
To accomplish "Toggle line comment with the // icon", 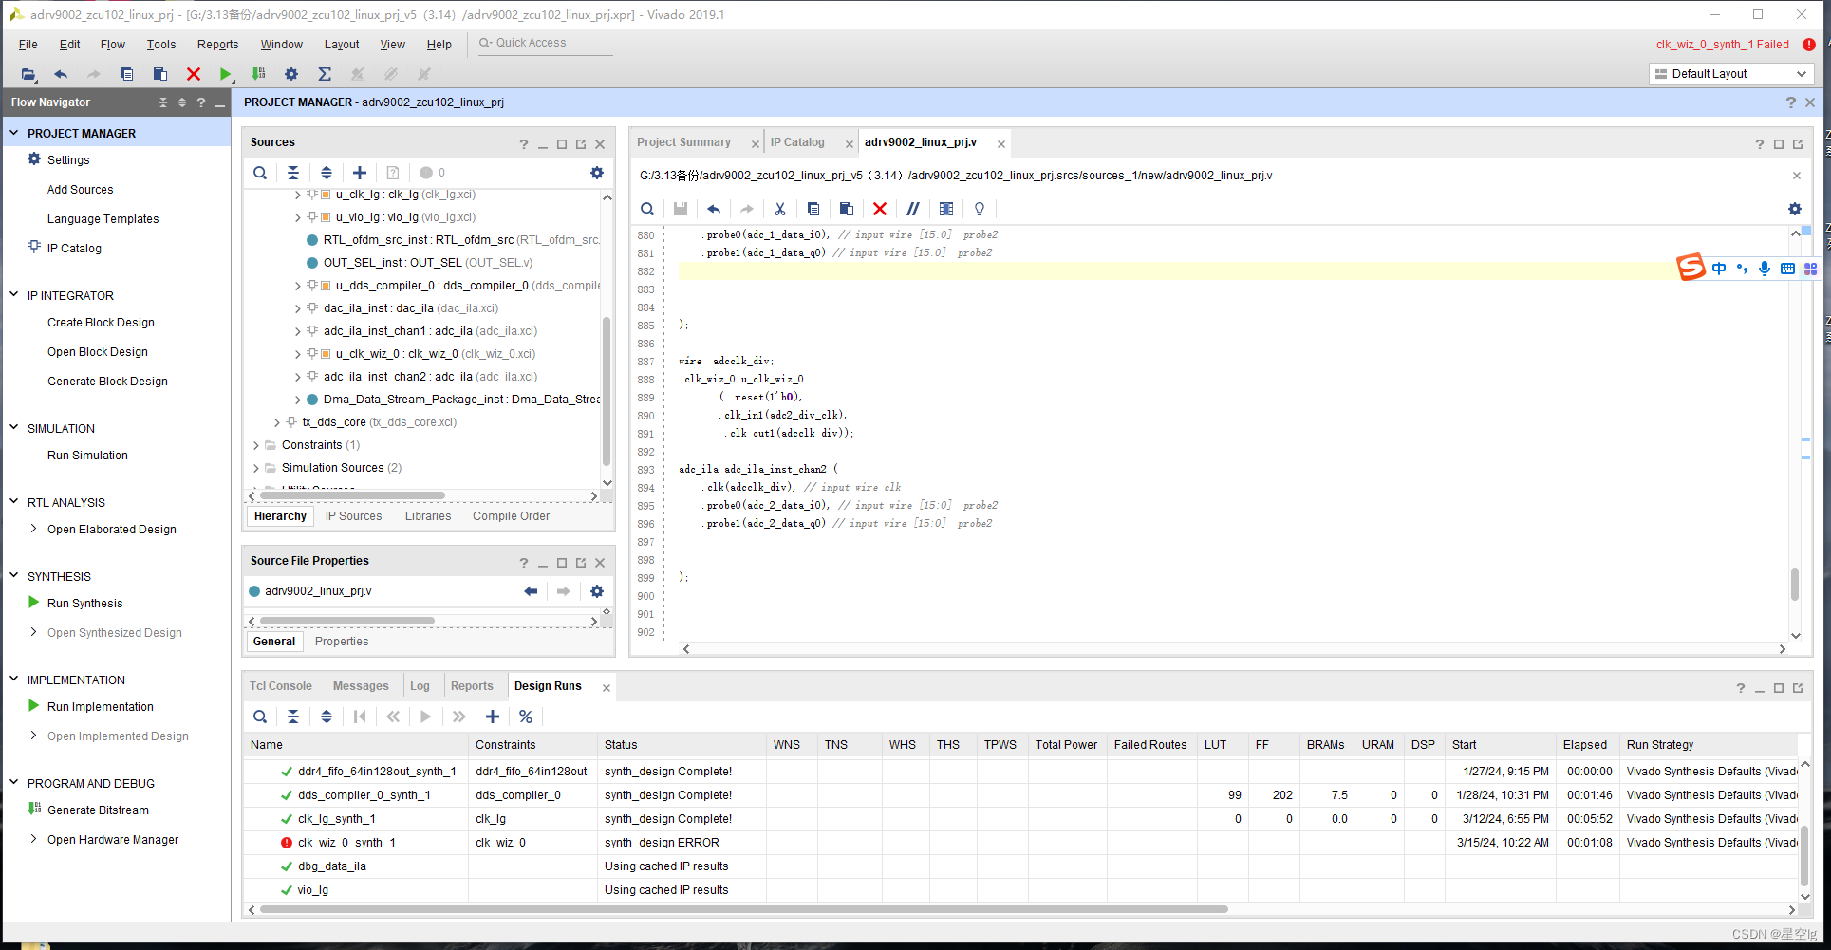I will point(913,209).
